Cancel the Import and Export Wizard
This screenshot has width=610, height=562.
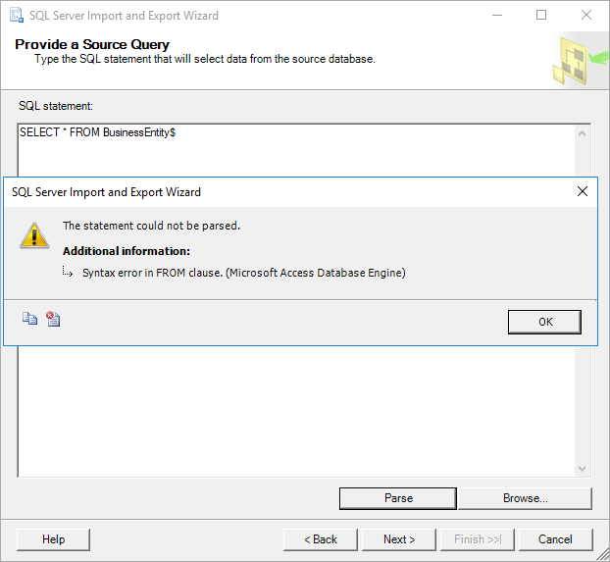pos(555,539)
